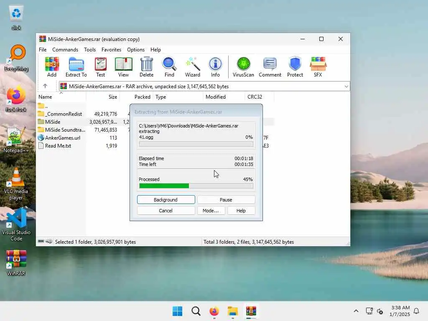Sort by Name column header
Screen dimensions: 428x321
tap(61, 97)
